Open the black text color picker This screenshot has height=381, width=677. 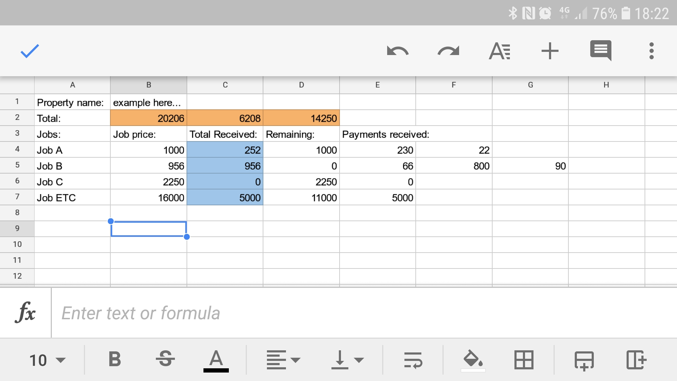(x=216, y=360)
